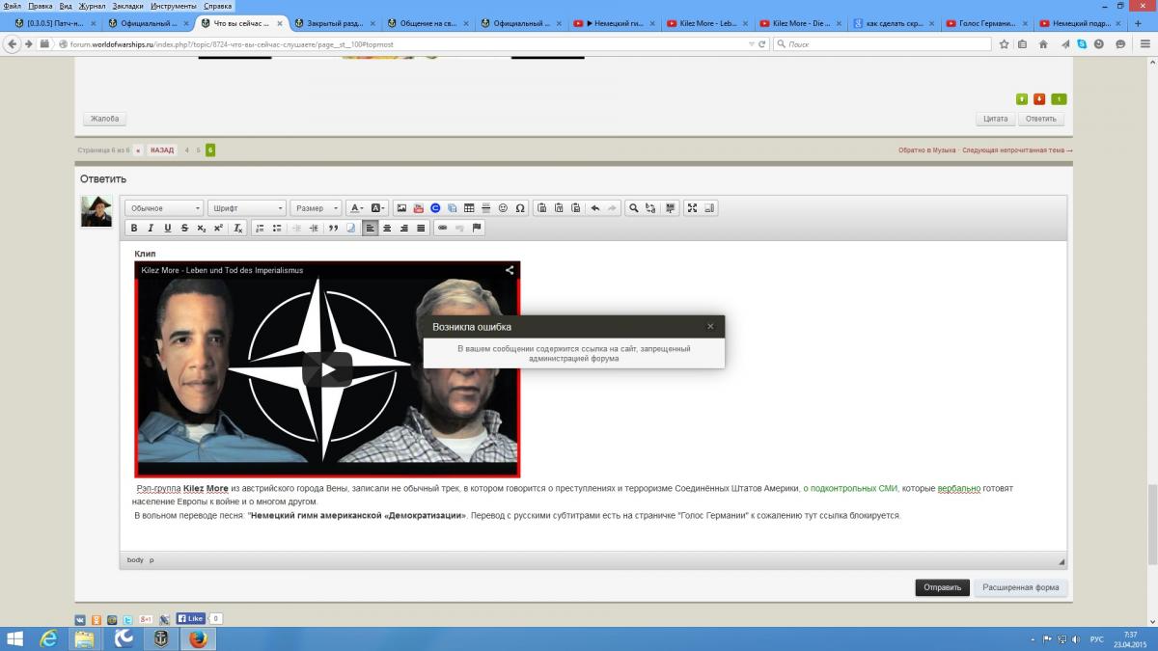Open the 'Размер' font size dropdown
The width and height of the screenshot is (1158, 651).
pyautogui.click(x=316, y=207)
